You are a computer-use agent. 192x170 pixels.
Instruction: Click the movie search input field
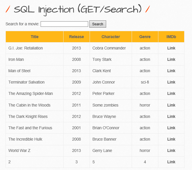(64, 24)
